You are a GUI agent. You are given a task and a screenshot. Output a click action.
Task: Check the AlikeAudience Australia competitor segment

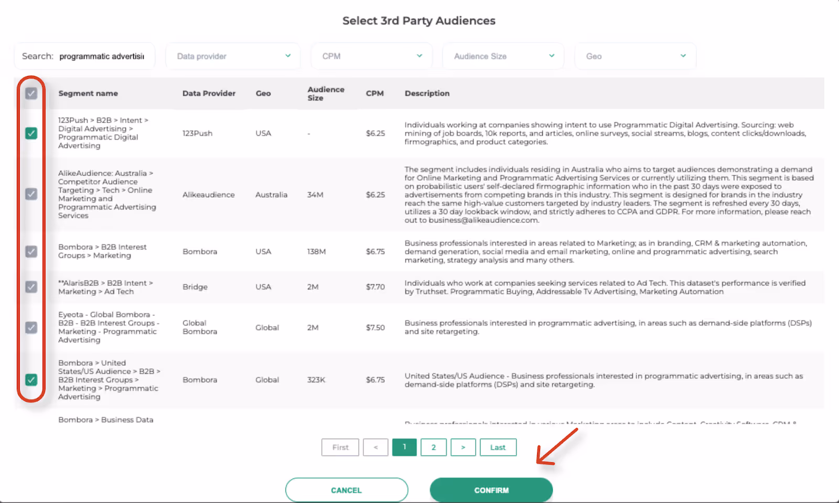click(31, 194)
